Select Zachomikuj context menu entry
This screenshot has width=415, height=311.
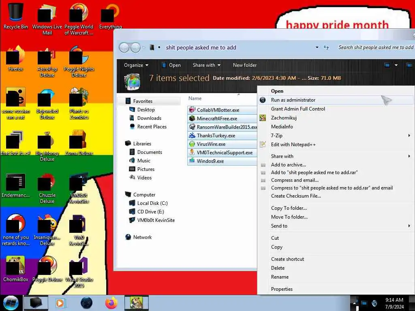tap(336, 118)
